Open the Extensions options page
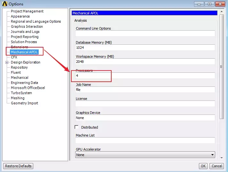Image resolution: width=228 pixels, height=172 pixels. [19, 47]
